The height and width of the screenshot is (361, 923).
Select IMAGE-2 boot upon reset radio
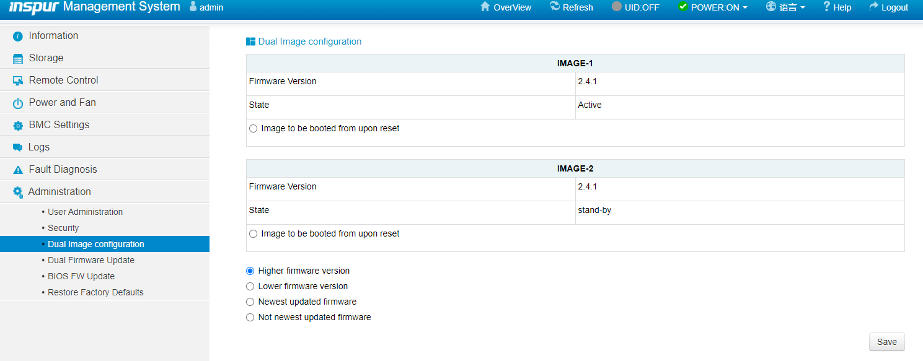[x=253, y=234]
